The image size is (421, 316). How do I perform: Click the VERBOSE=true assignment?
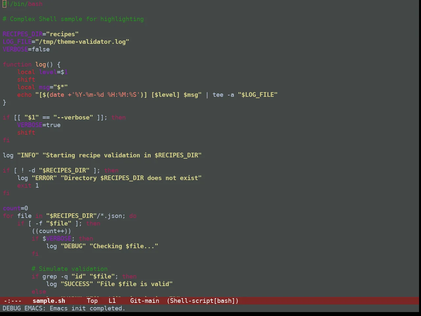39,125
